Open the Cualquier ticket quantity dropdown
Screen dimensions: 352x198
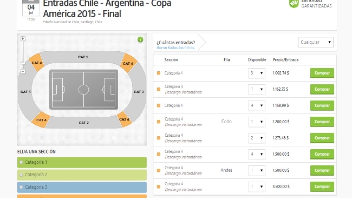[316, 42]
